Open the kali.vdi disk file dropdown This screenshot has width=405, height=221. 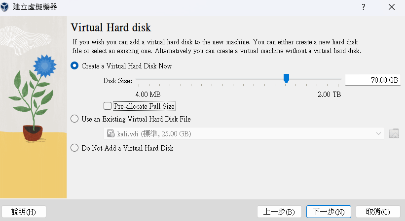click(242, 133)
